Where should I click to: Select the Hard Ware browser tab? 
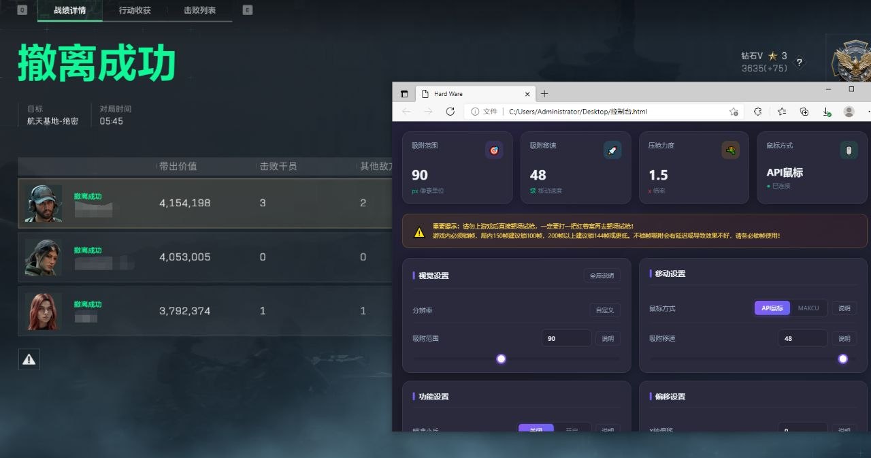coord(474,94)
